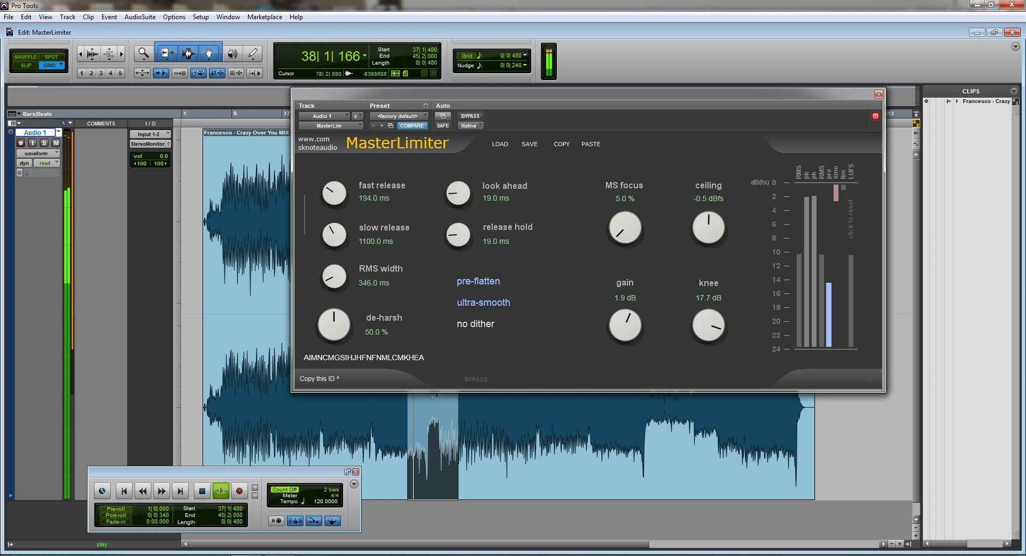The image size is (1026, 556).
Task: Open the Marketplace menu
Action: [265, 17]
